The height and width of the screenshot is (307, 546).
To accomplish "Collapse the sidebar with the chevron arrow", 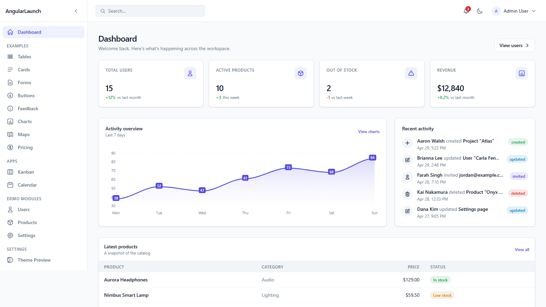I will [76, 11].
